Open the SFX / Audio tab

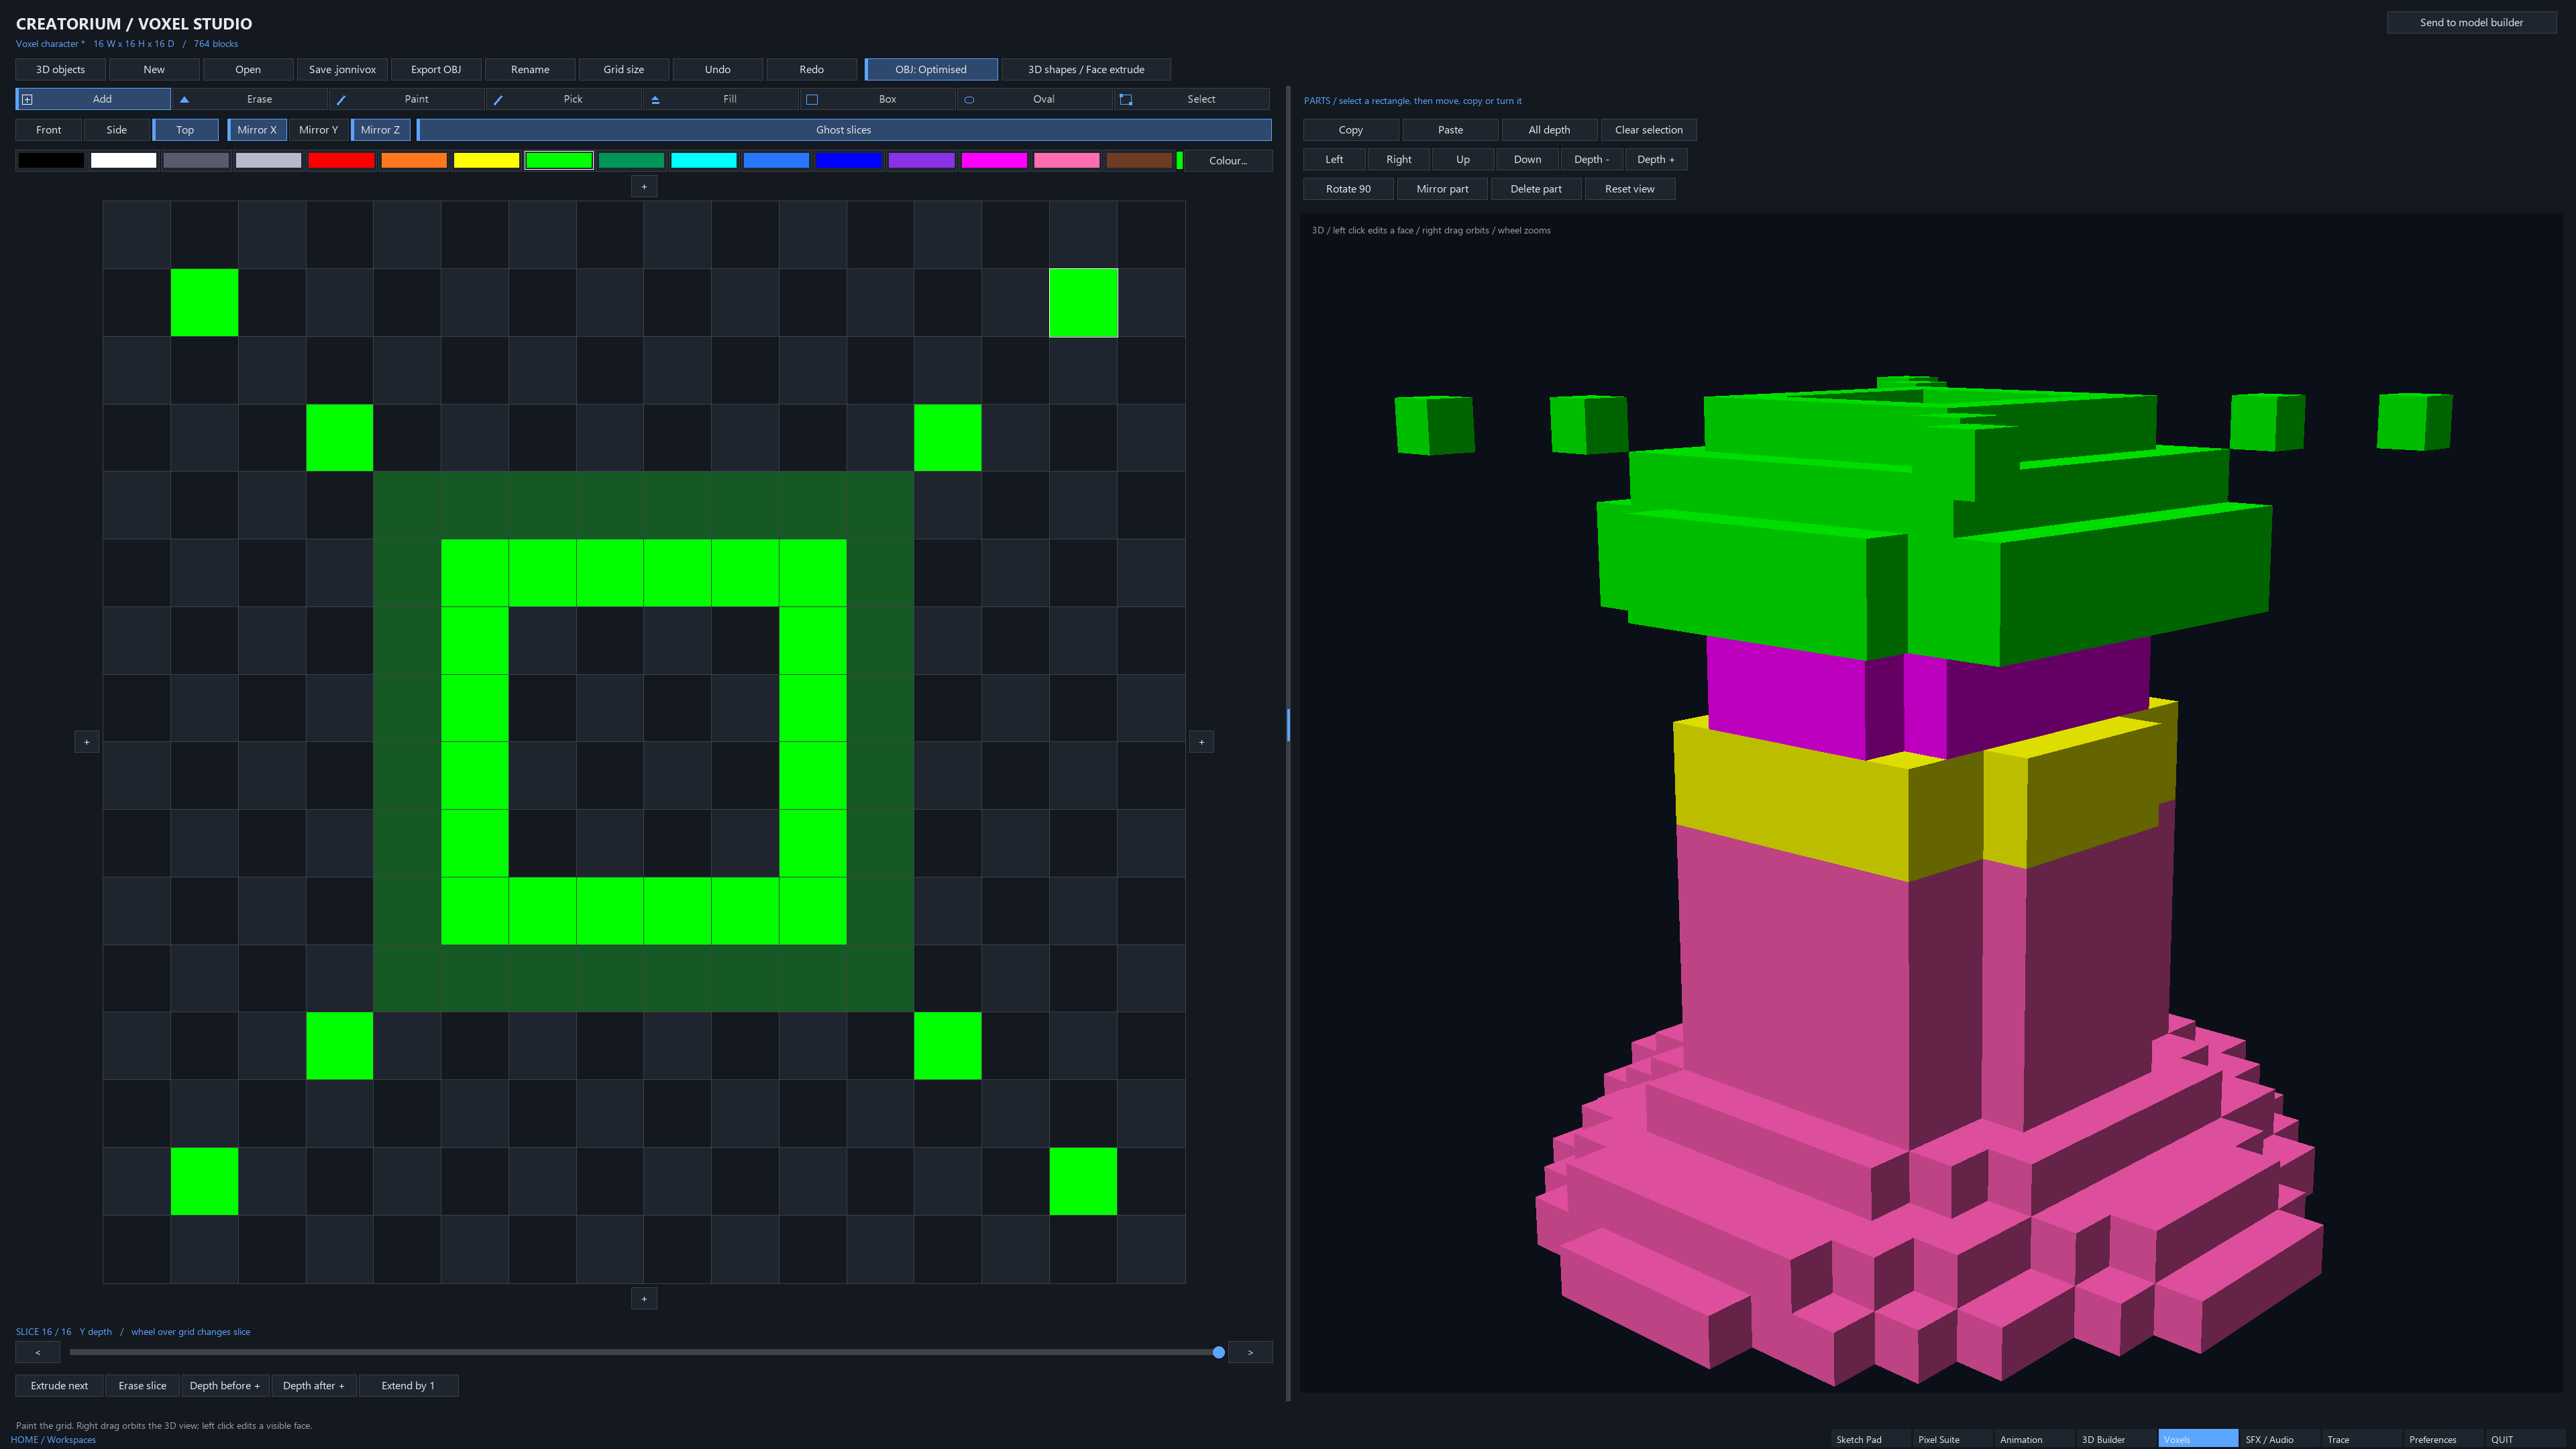click(2279, 1439)
